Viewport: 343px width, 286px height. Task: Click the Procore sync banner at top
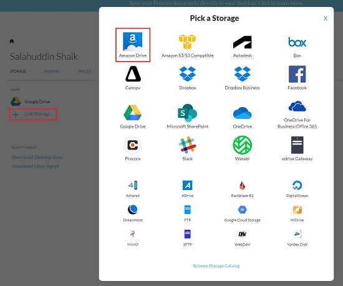point(216,3)
